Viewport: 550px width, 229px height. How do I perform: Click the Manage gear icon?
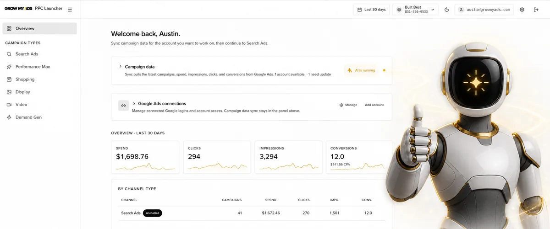pyautogui.click(x=341, y=105)
